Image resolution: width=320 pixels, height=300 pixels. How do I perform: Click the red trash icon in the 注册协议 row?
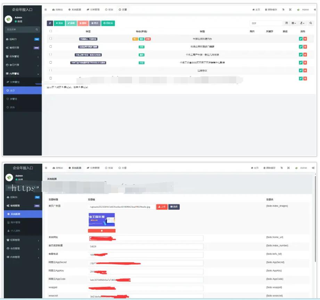(305, 70)
